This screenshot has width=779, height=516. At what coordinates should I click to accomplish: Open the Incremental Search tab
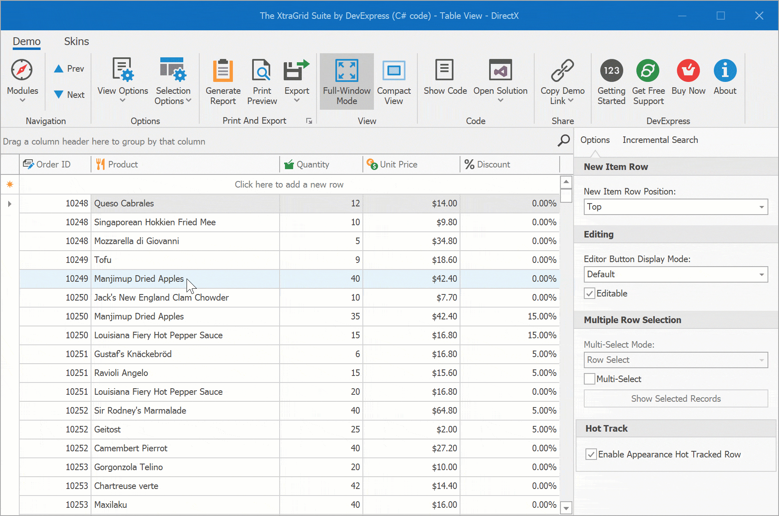659,140
